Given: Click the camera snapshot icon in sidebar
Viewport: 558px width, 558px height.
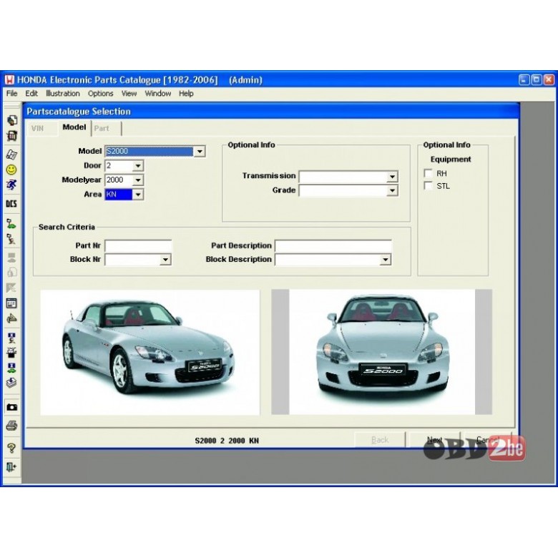Looking at the screenshot, I should (x=11, y=407).
